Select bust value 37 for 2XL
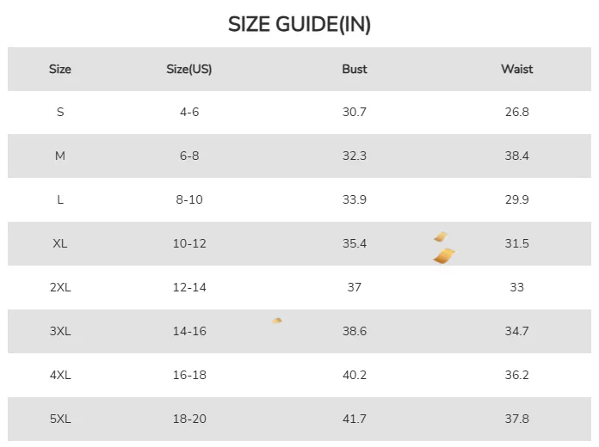 click(355, 287)
